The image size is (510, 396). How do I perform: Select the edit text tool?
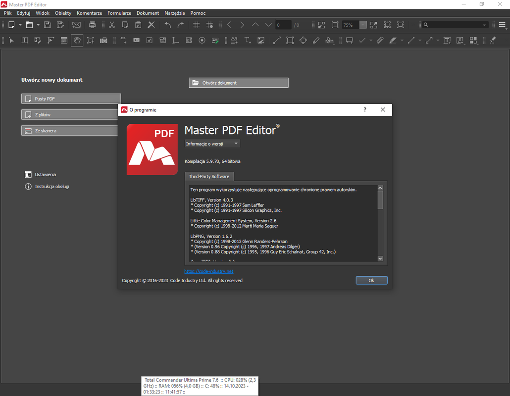point(24,40)
